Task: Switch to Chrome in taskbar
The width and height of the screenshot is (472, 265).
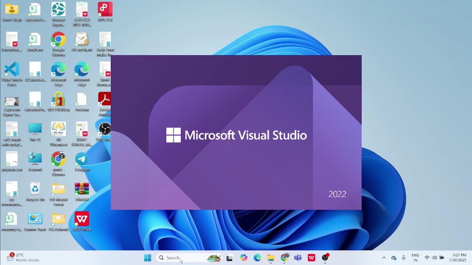Action: pos(285,258)
